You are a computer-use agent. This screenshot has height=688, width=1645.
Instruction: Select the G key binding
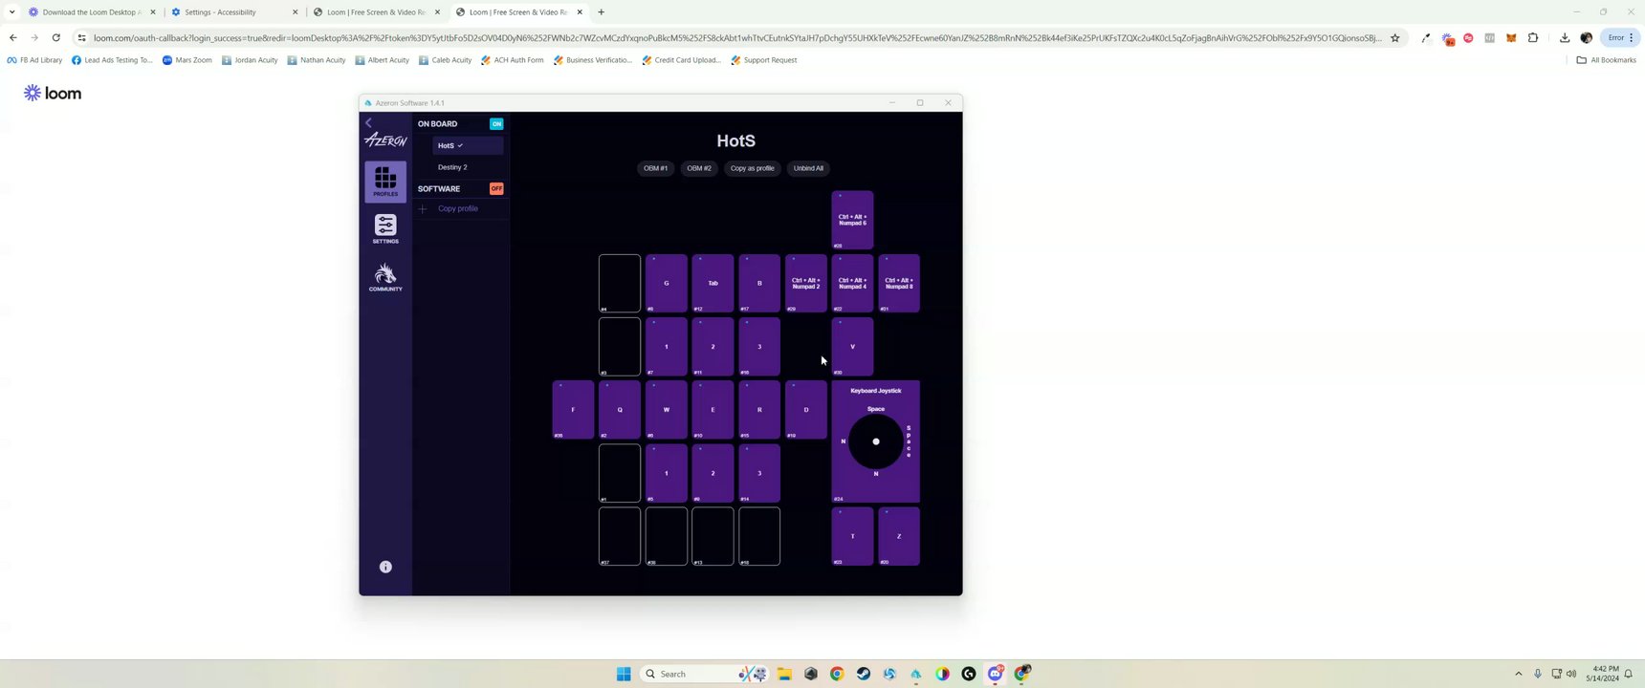pyautogui.click(x=667, y=283)
